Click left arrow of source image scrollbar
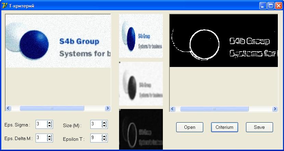The width and height of the screenshot is (284, 151). (8, 108)
